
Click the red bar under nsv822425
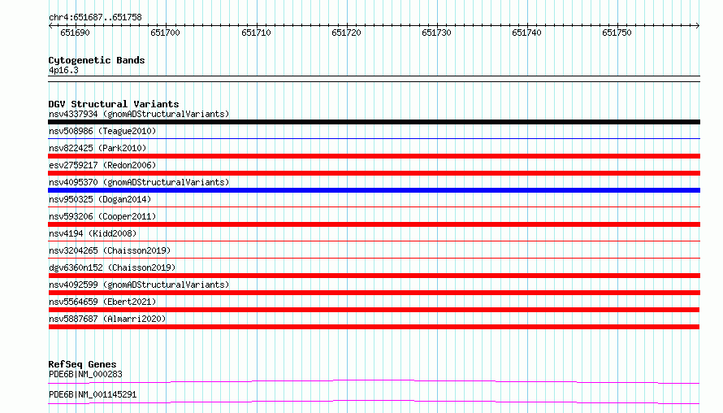(374, 156)
